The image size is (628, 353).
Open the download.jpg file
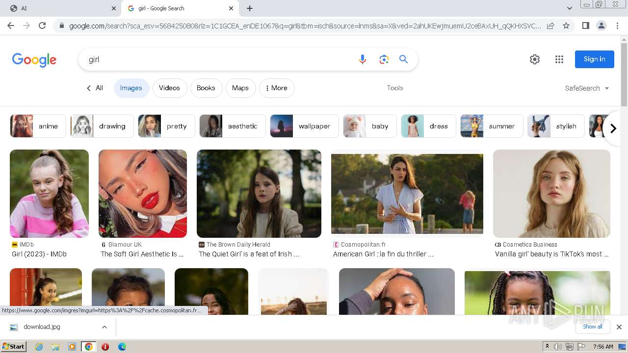pyautogui.click(x=42, y=327)
